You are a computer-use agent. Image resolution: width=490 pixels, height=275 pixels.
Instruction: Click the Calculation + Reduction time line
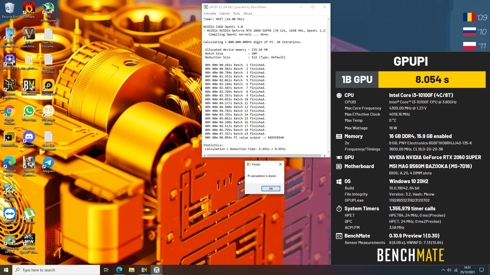(x=245, y=149)
